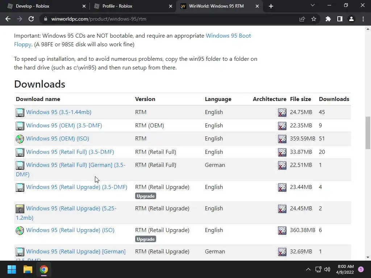Open a new browser tab
Viewport: 371px width, 278px height.
(271, 6)
